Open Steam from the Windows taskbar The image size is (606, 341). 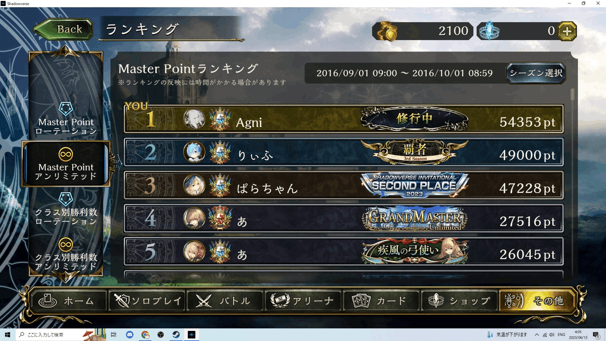(176, 334)
